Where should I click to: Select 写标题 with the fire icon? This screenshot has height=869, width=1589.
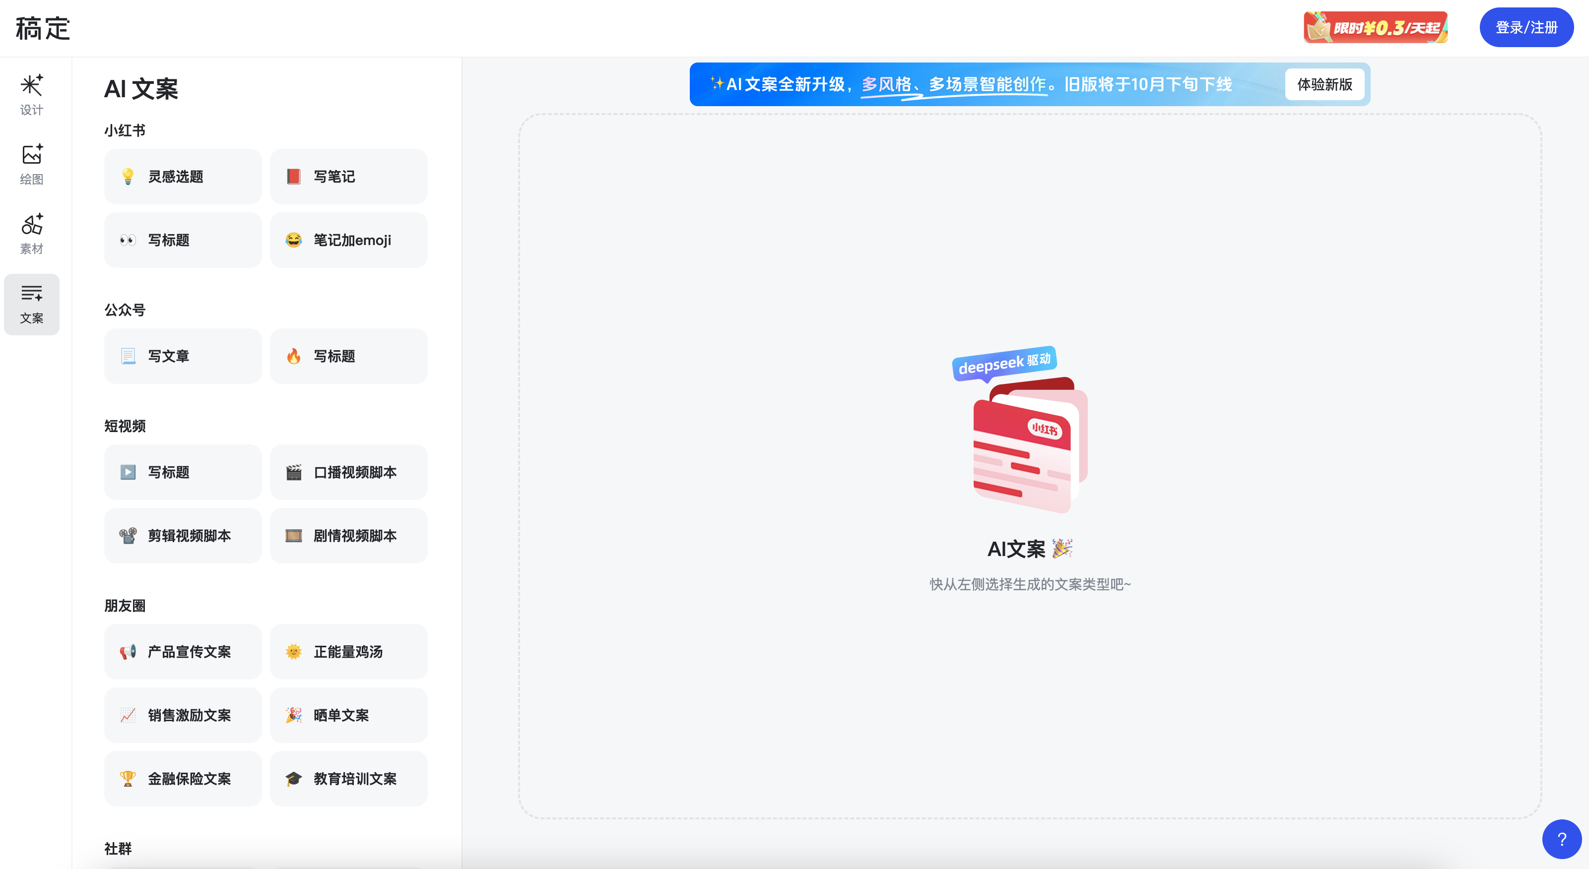(348, 356)
